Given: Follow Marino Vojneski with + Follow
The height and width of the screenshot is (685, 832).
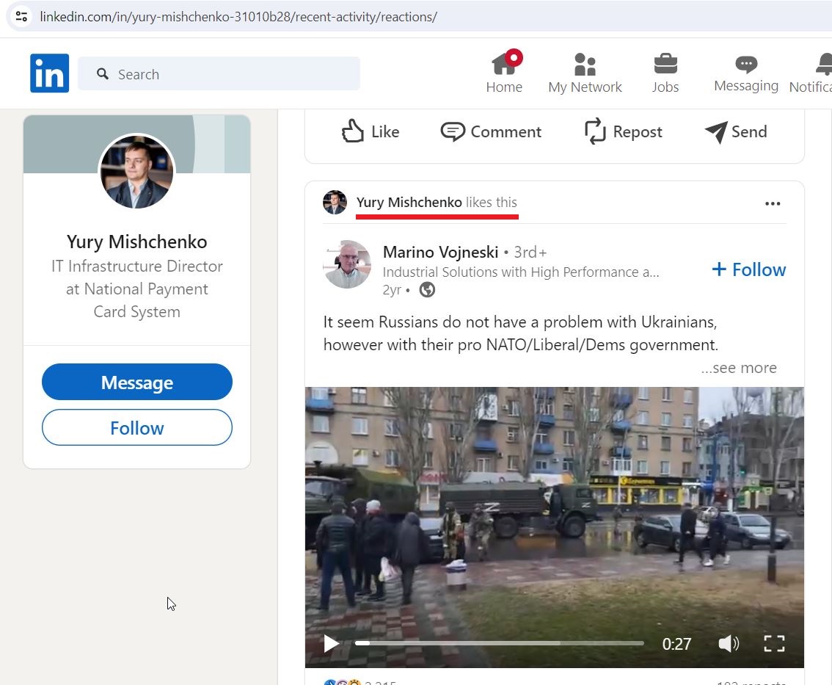Looking at the screenshot, I should pyautogui.click(x=748, y=269).
